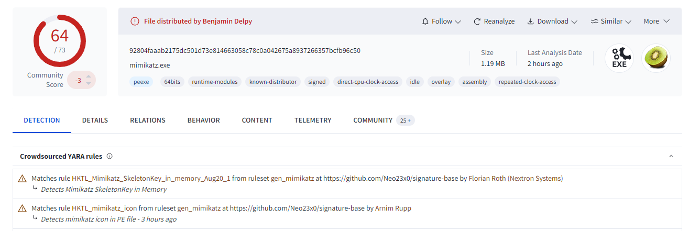The height and width of the screenshot is (231, 689).
Task: Click the 1.19 MB size value
Action: click(493, 64)
